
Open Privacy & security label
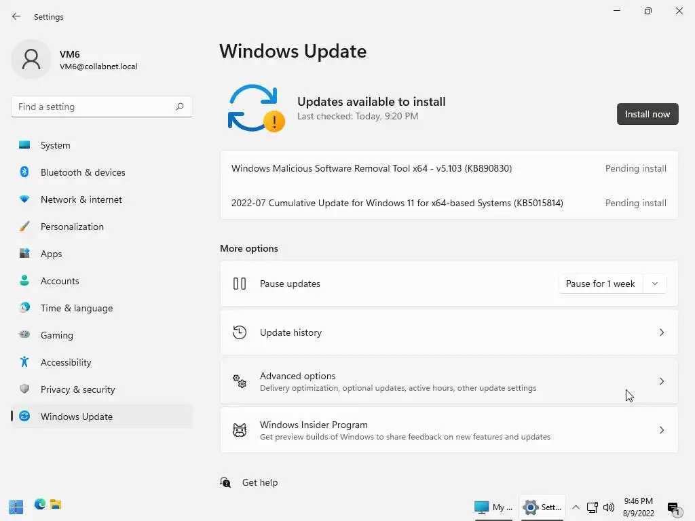(x=77, y=389)
